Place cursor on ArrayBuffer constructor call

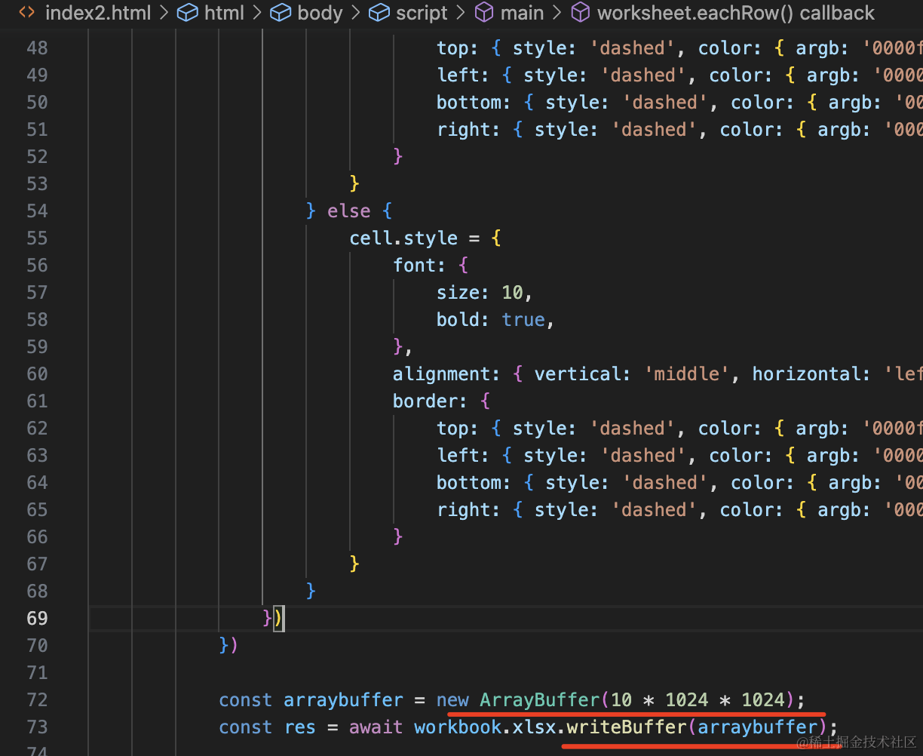coord(540,699)
